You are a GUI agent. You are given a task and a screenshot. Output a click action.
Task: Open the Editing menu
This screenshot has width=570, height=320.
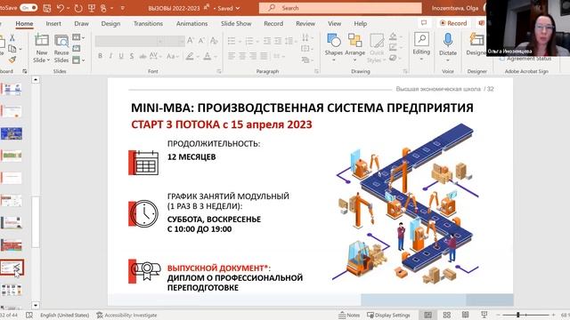[421, 46]
